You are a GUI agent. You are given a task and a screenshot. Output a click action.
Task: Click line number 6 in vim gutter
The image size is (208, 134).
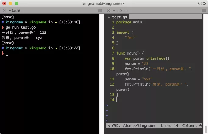pyautogui.click(x=113, y=48)
